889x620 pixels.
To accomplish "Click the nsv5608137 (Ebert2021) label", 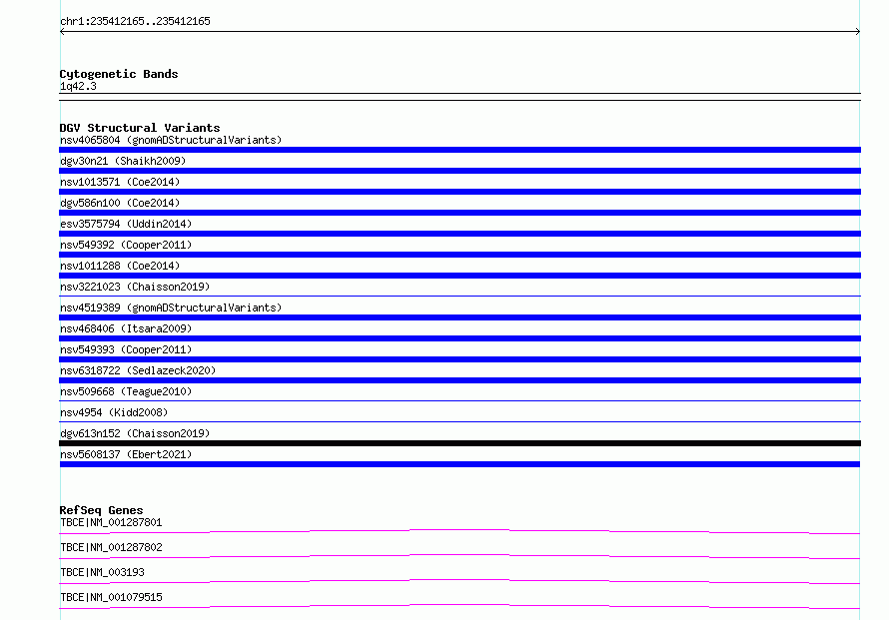I will pyautogui.click(x=126, y=454).
